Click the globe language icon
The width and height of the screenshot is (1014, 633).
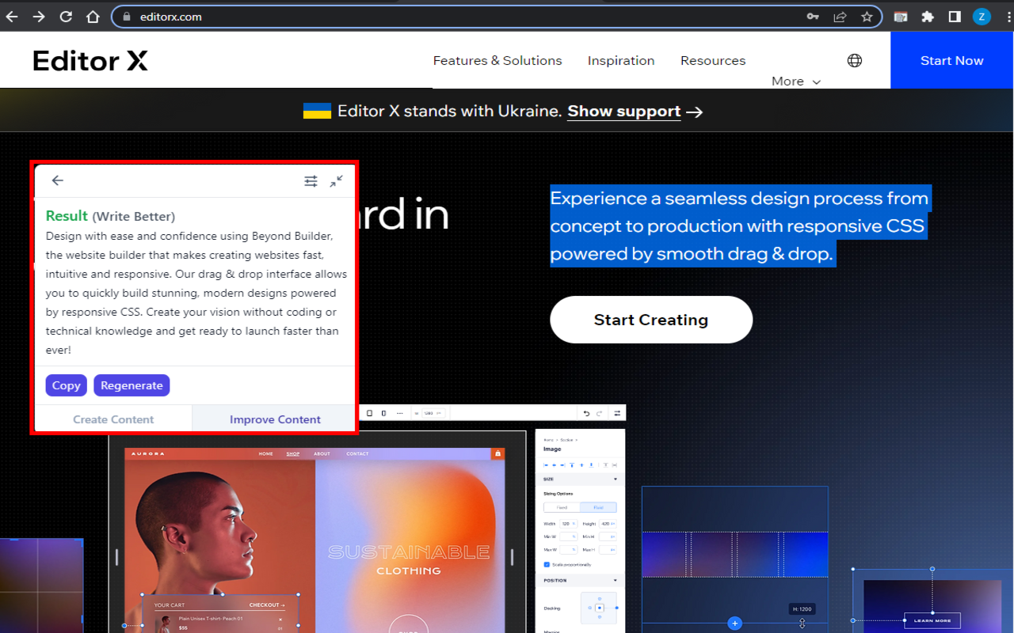(x=854, y=61)
